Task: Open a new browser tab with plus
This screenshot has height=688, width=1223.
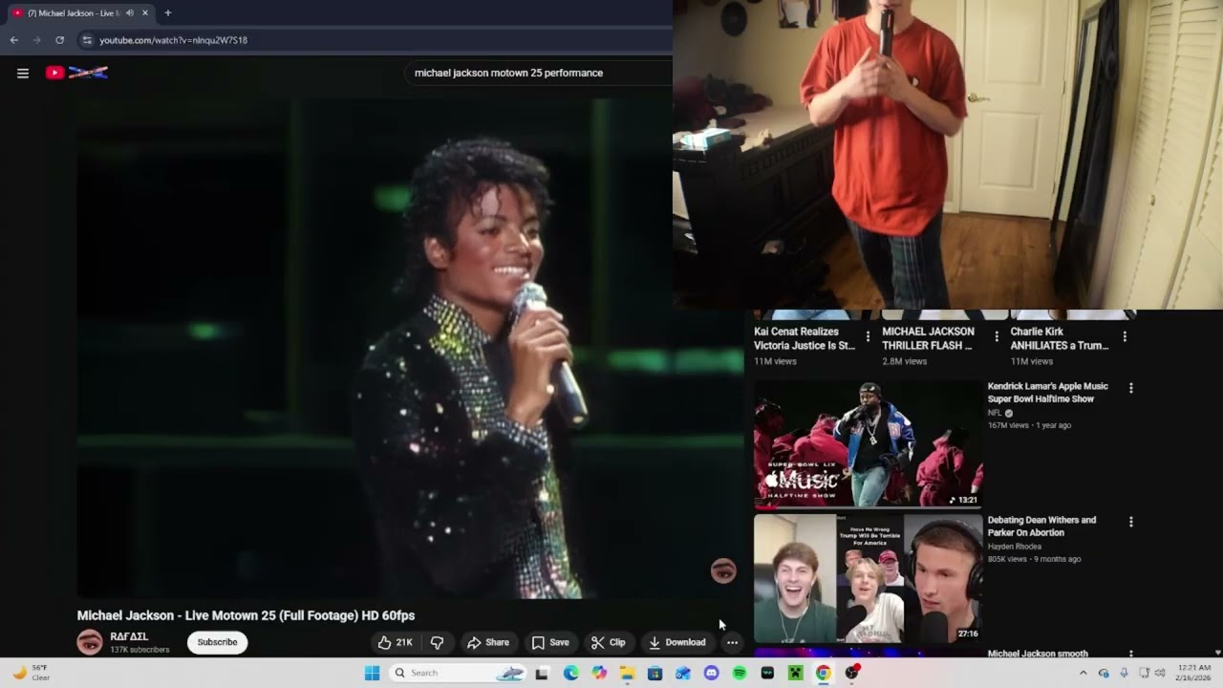Action: pos(168,13)
